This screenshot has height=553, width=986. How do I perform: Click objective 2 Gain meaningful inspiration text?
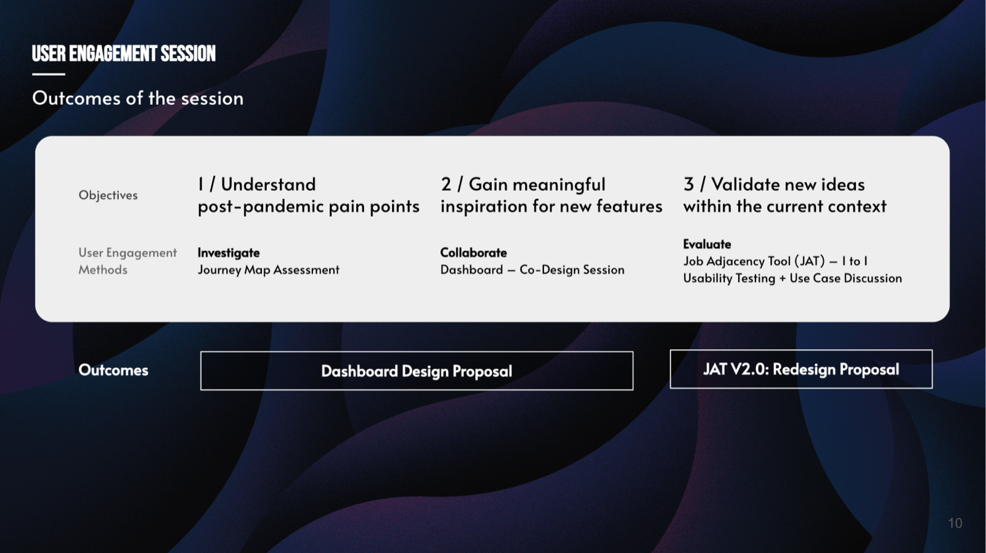tap(551, 195)
